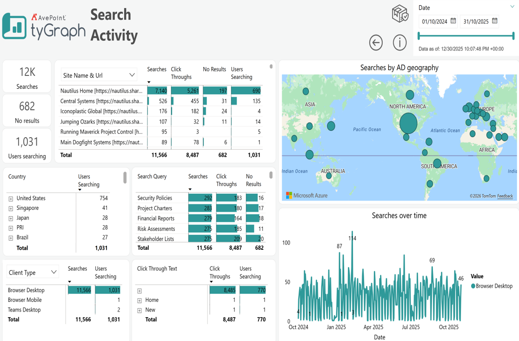This screenshot has height=341, width=519.
Task: Open the map Feedback link
Action: [x=505, y=196]
